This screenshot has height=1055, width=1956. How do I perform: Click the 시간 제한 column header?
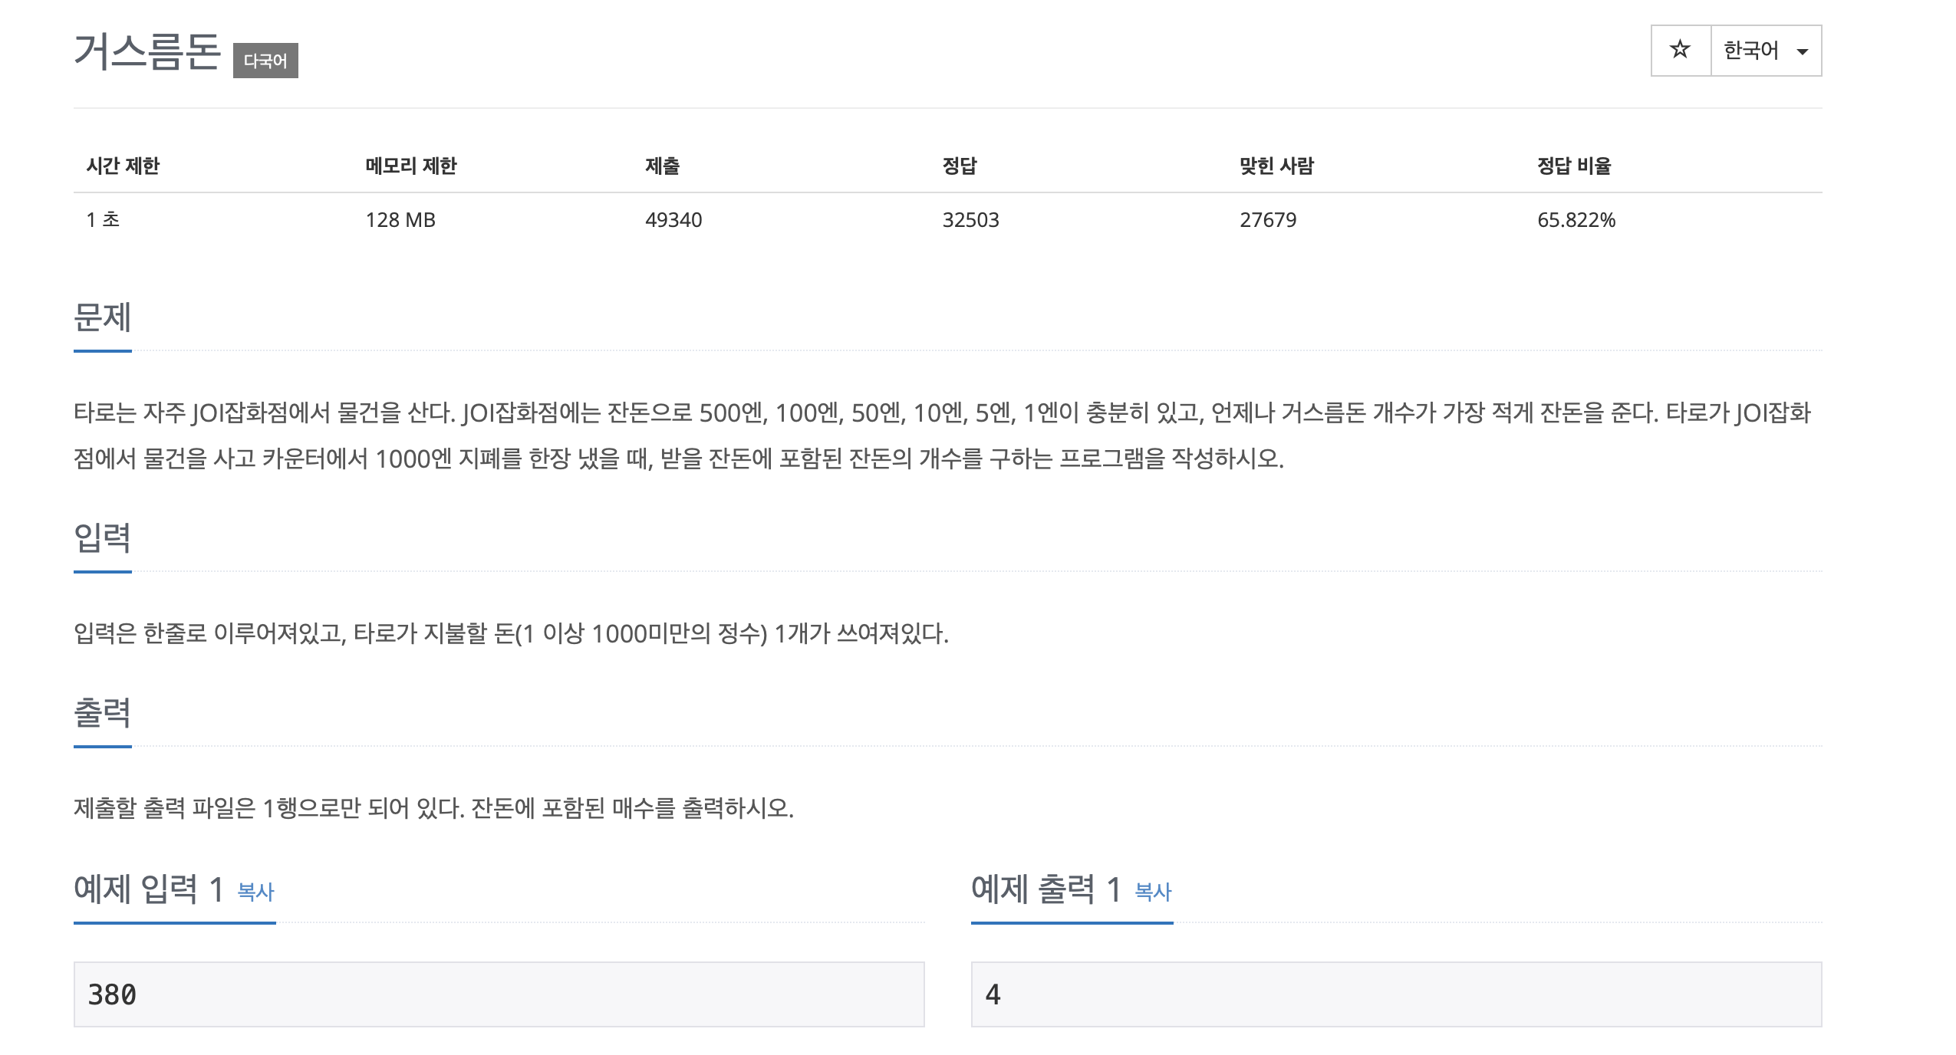coord(123,166)
